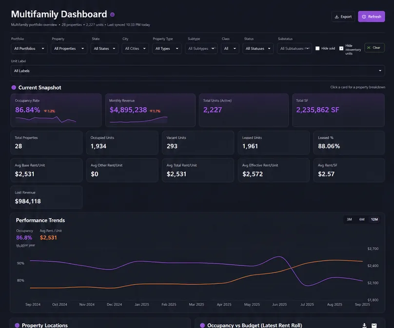This screenshot has height=328, width=394.
Task: Open the All Subtatuses dropdown
Action: pyautogui.click(x=294, y=48)
